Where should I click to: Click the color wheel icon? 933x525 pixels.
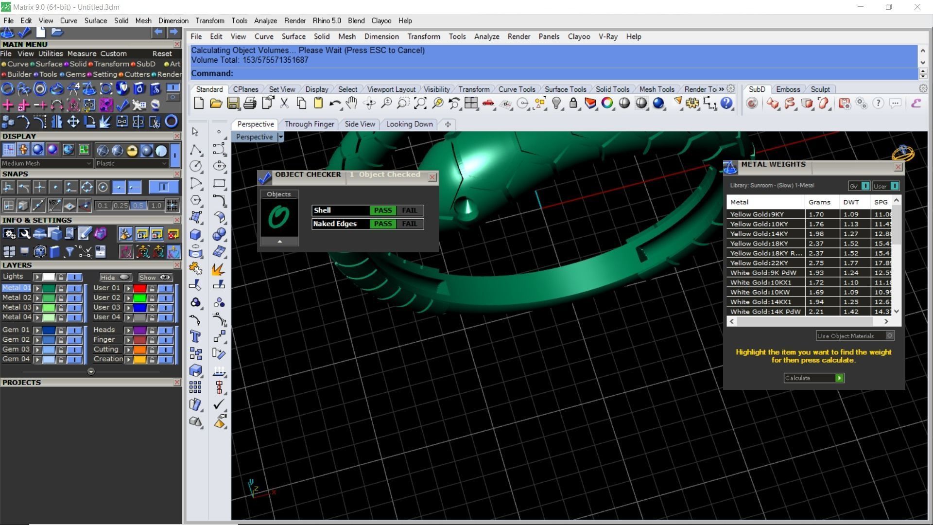607,103
